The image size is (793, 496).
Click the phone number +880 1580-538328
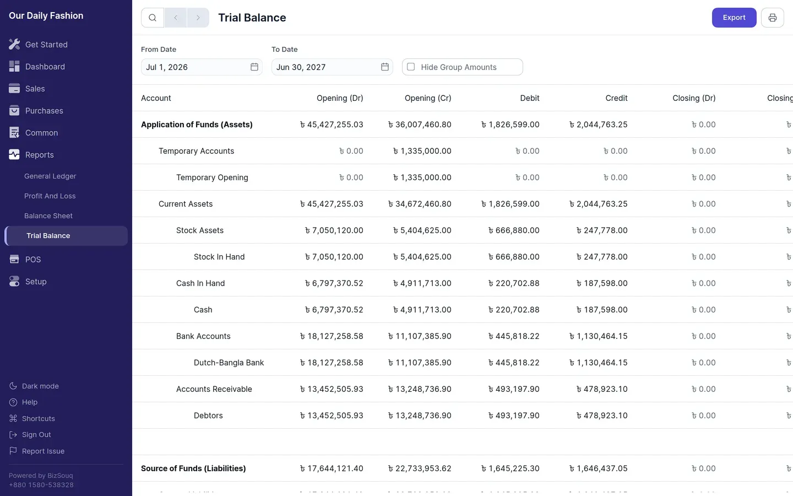[41, 485]
